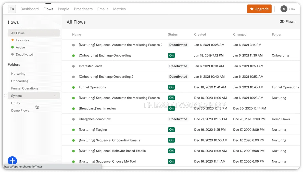303x172 pixels.
Task: Show Favorites flows
Action: click(22, 40)
